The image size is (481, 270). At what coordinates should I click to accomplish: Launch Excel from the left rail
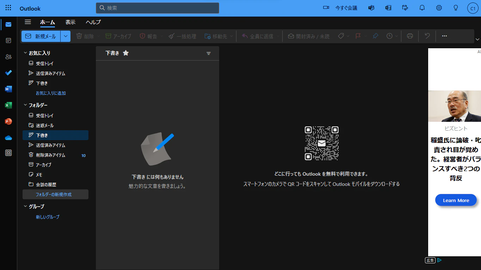(8, 105)
